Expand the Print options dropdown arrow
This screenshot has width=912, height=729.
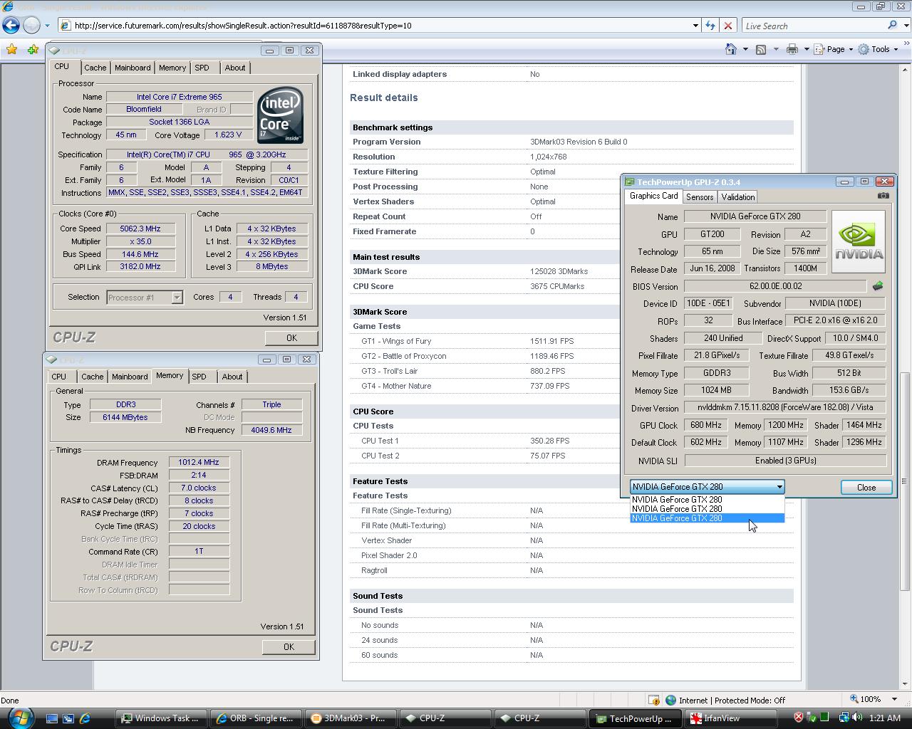[x=807, y=49]
